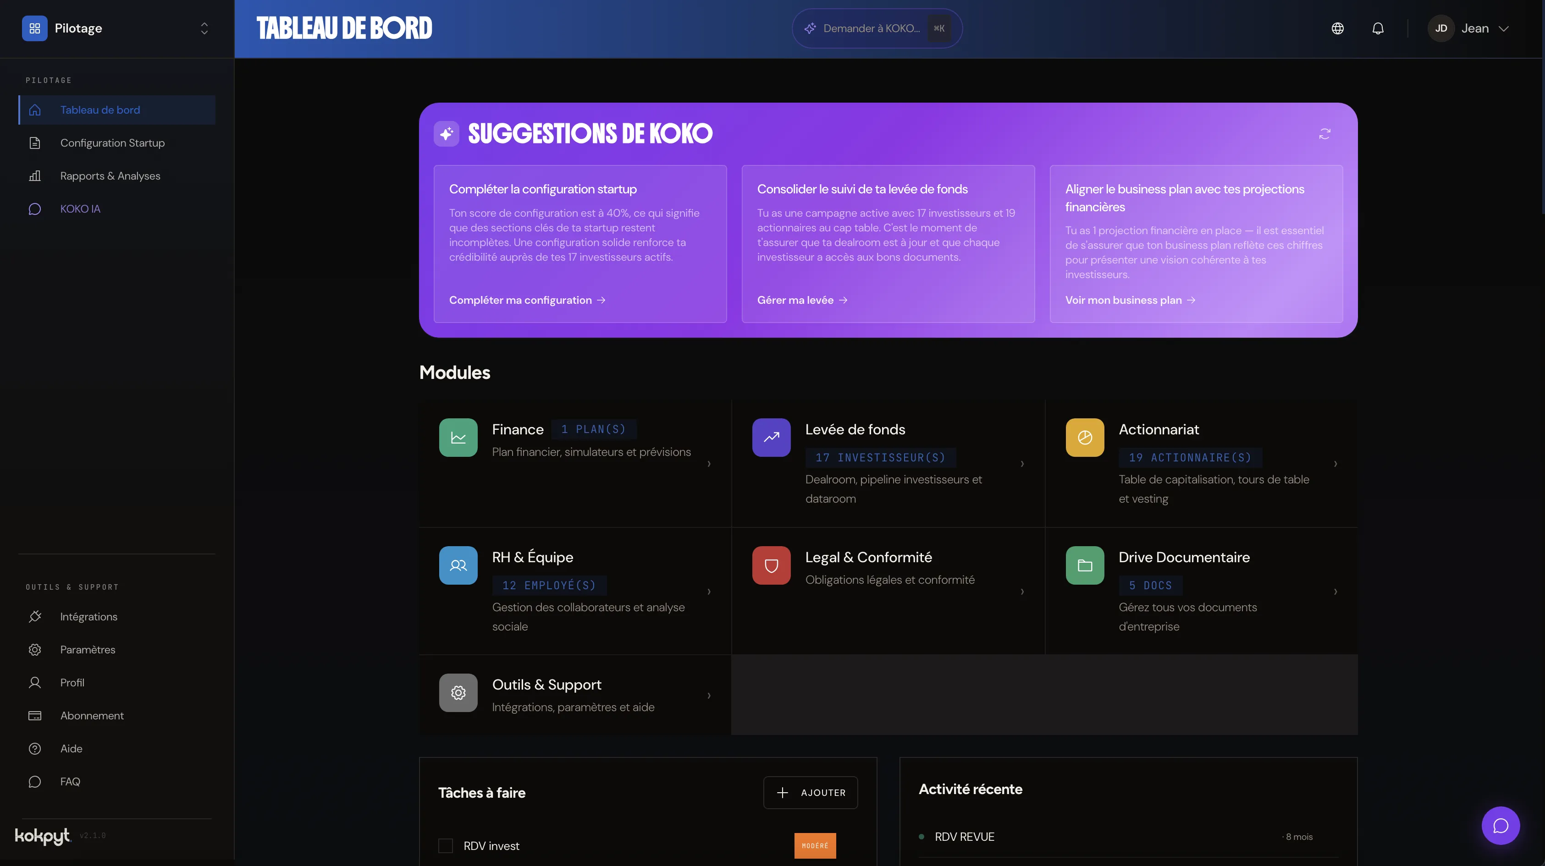This screenshot has height=866, width=1545.
Task: Click the Tableau de bord home icon
Action: tap(35, 110)
